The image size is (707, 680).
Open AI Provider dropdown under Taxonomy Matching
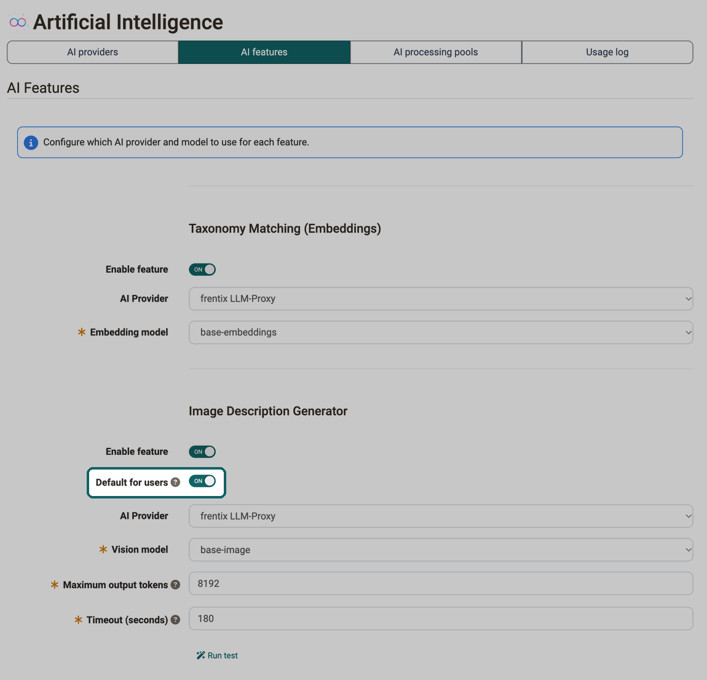441,298
